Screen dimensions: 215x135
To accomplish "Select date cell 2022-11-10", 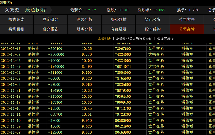I will pyautogui.click(x=11, y=120).
